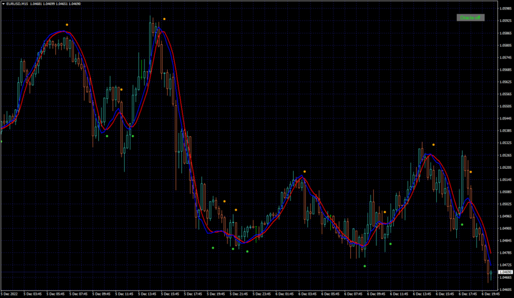Viewport: 514px width, 298px height.
Task: Click the time axis label 5 Dec 17:45
Action: pyautogui.click(x=193, y=294)
